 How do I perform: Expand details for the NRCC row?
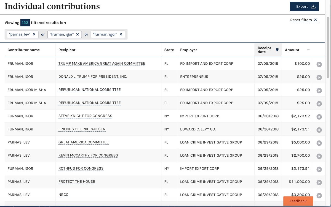pos(319,196)
